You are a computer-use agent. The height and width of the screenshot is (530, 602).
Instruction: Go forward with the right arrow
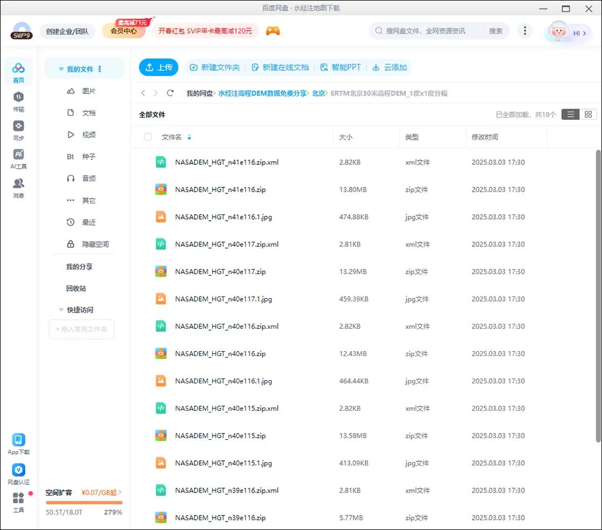[x=156, y=93]
